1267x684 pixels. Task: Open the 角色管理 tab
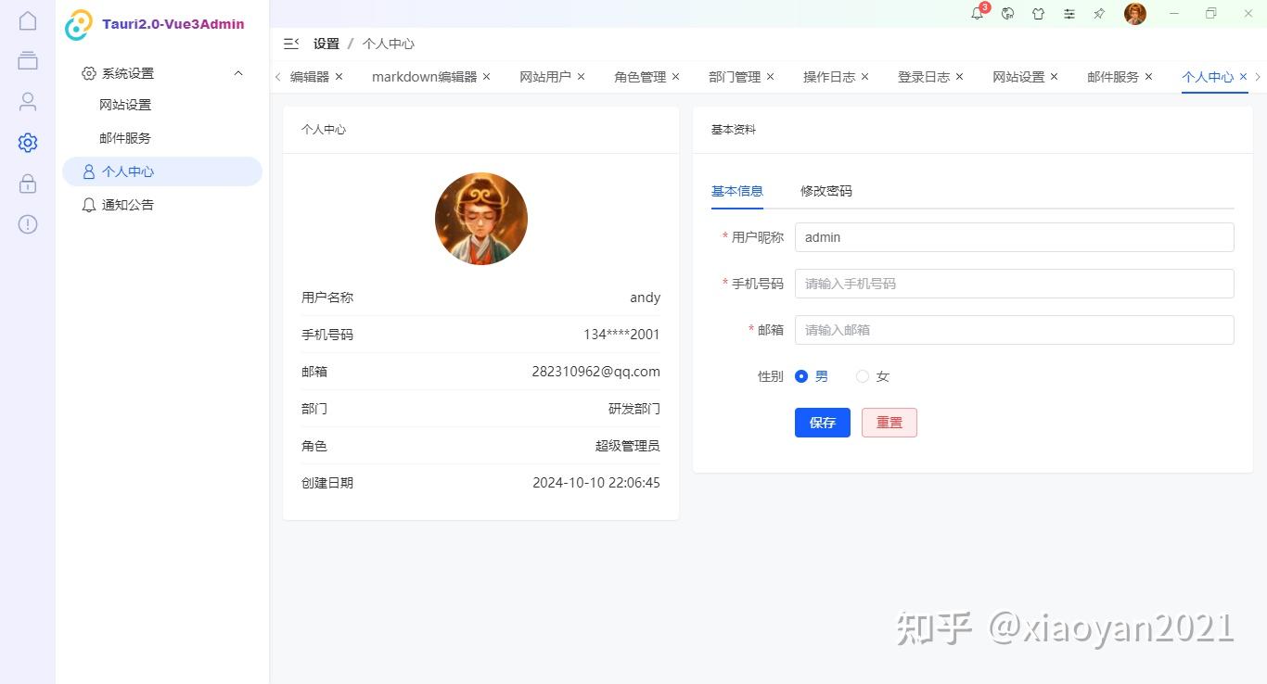[x=639, y=77]
